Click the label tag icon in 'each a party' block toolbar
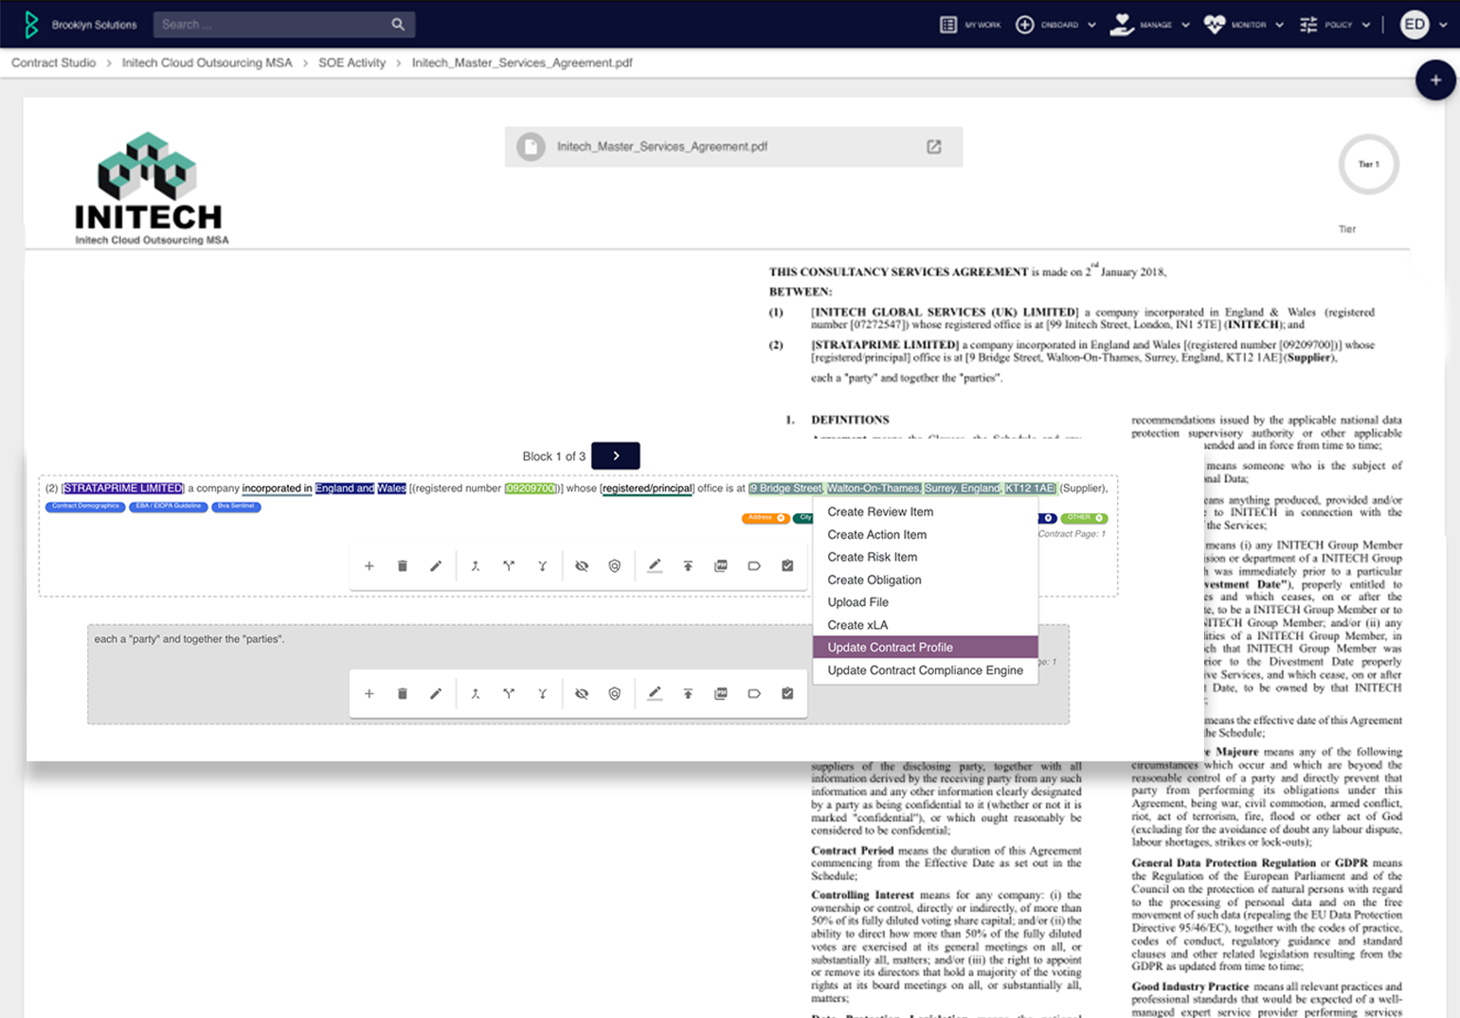 (x=754, y=694)
